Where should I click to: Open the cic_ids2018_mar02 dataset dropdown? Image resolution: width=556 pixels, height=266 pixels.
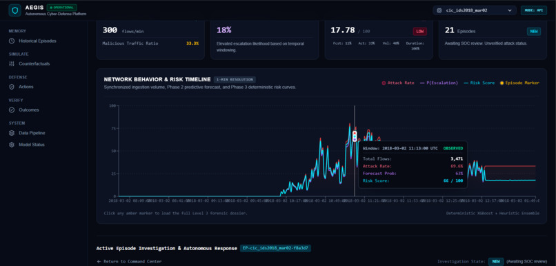(475, 10)
